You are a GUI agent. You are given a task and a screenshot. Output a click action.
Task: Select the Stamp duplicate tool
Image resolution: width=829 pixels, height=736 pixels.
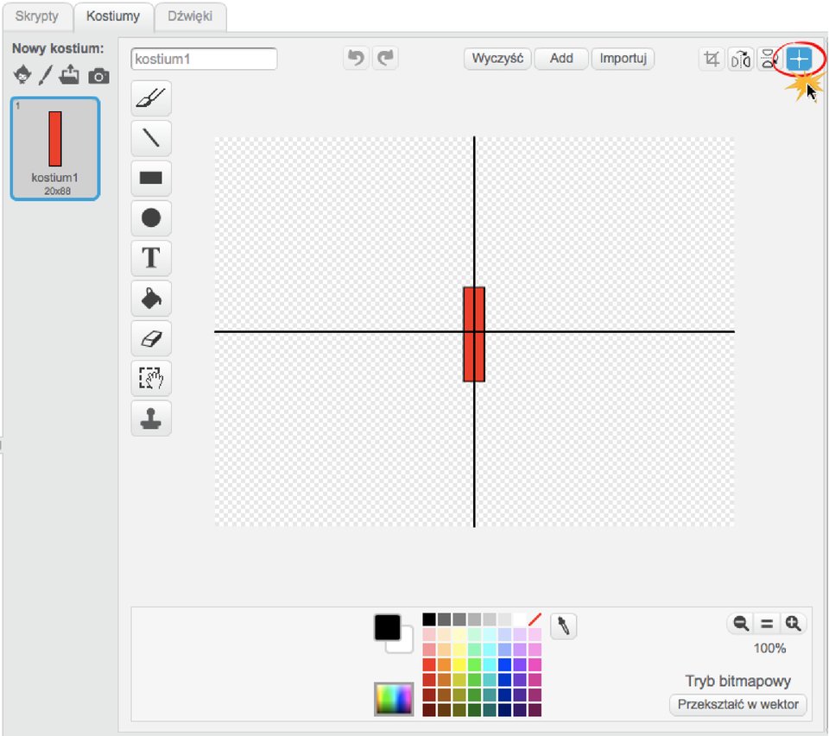[150, 418]
